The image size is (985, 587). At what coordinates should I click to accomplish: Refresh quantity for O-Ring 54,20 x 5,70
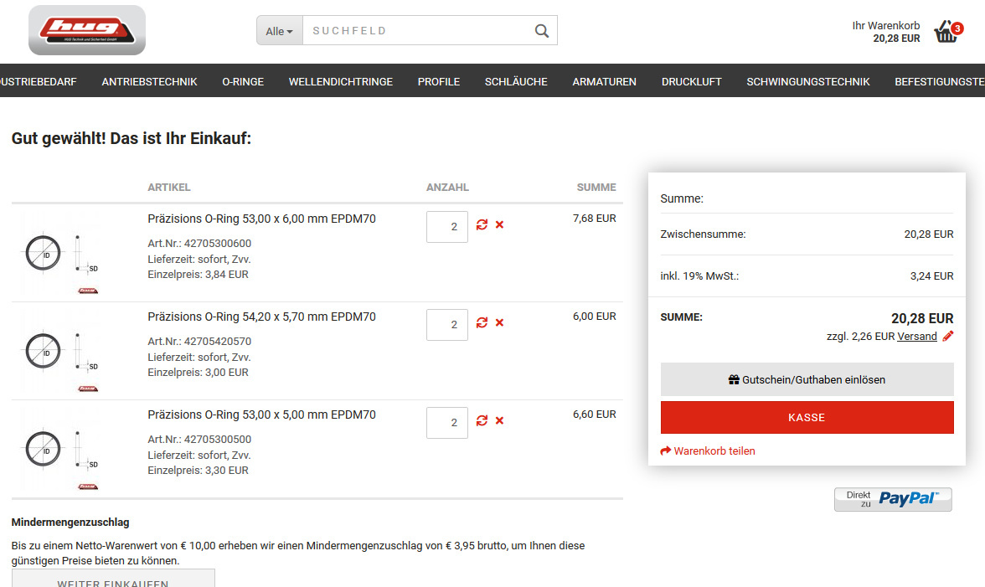pos(482,322)
